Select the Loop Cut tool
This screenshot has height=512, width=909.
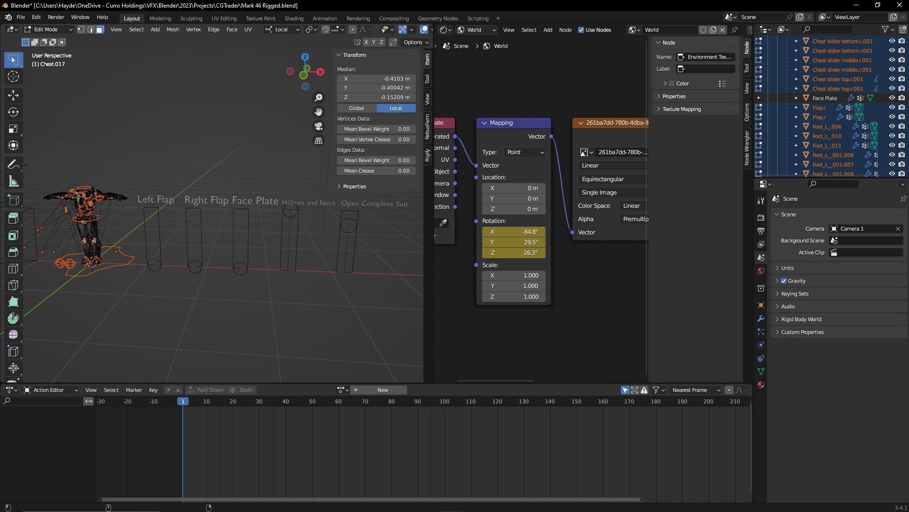tap(13, 269)
